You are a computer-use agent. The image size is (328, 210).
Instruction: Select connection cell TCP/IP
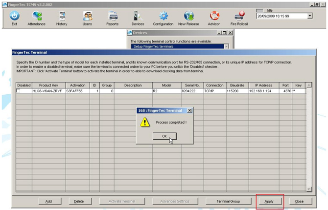pos(215,91)
